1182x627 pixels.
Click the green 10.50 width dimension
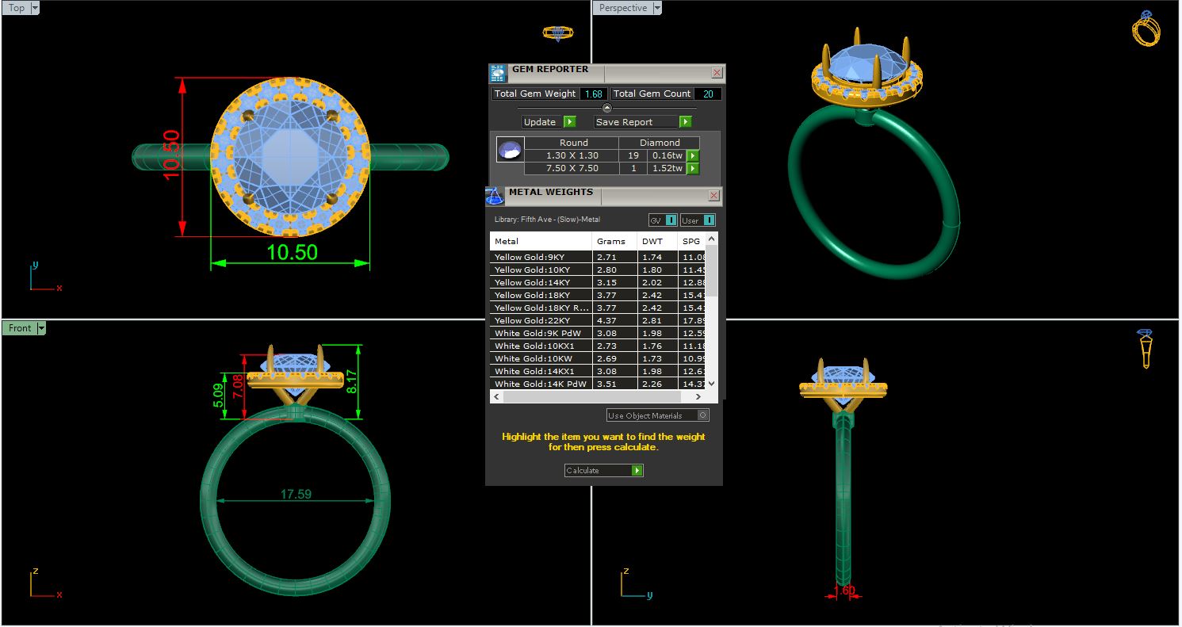click(292, 252)
